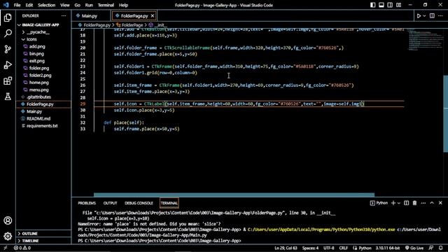Customize layout icon in title bar
Image resolution: width=448 pixels, height=252 pixels.
click(398, 5)
